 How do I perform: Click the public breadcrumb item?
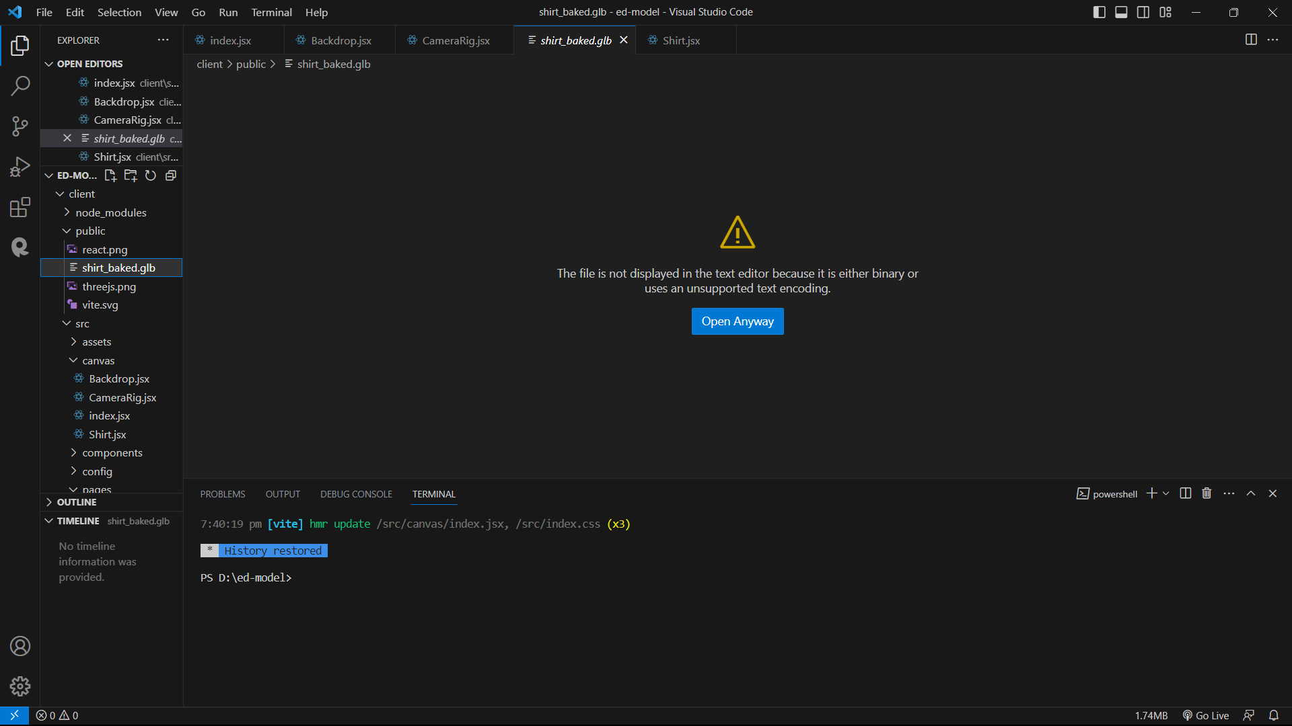pos(250,64)
